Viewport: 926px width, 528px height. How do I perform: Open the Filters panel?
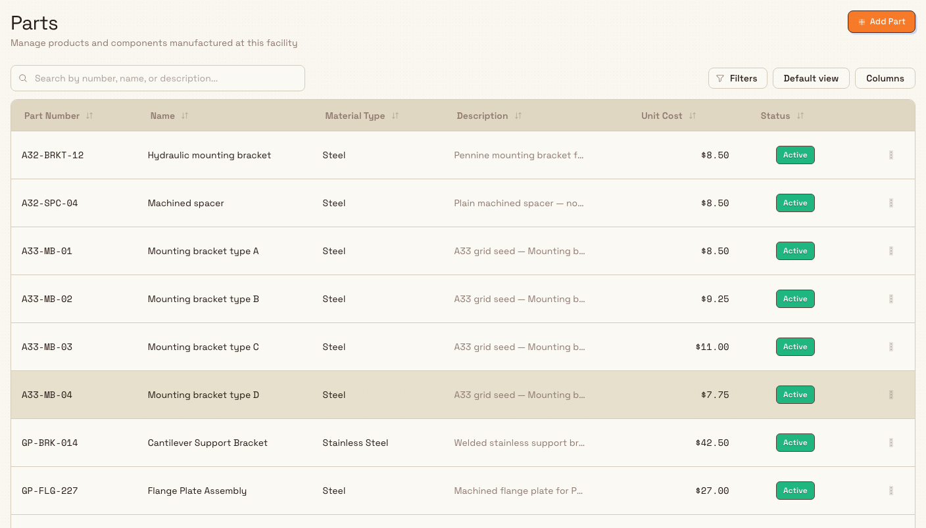pos(737,78)
